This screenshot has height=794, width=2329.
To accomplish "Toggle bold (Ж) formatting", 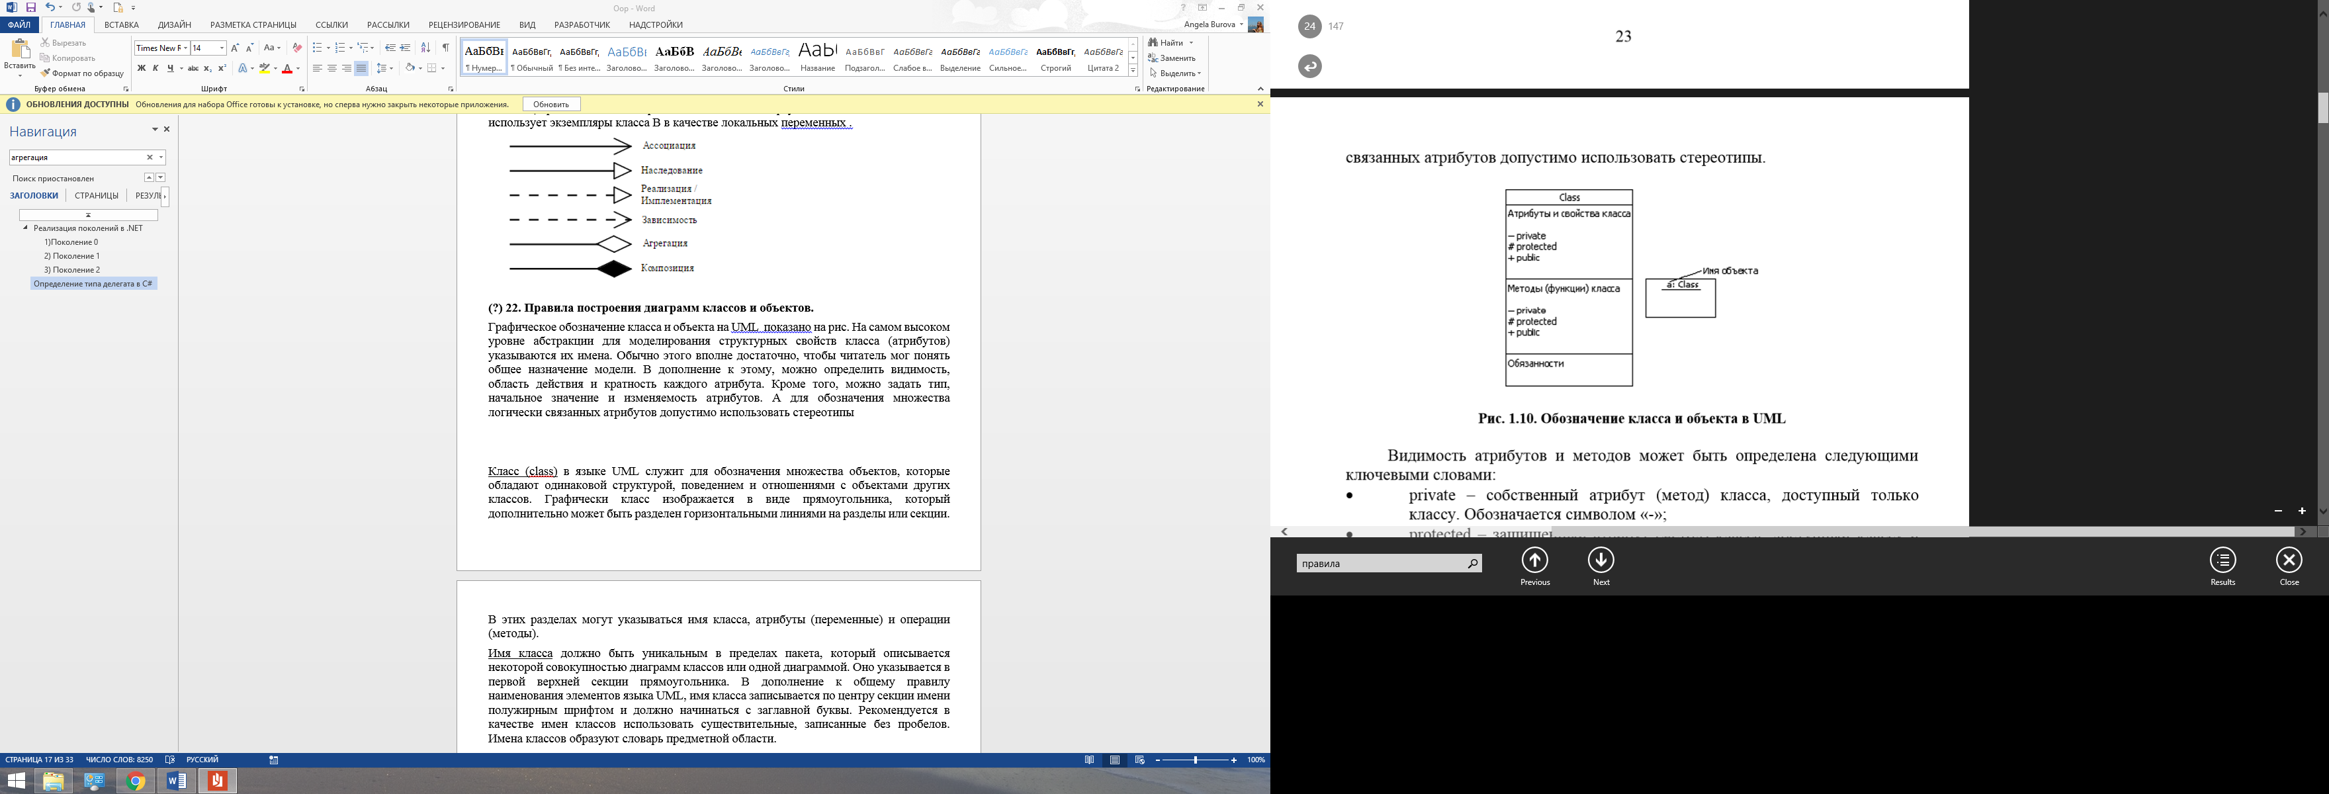I will 141,68.
